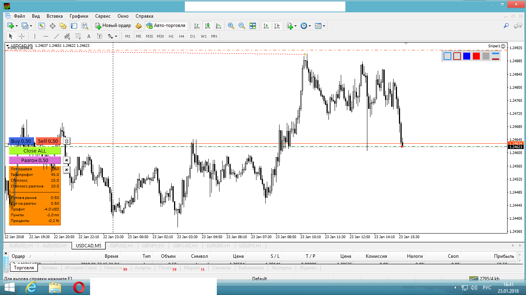Click the Sell 0.50 button
Screen dimensions: 526x295
pyautogui.click(x=48, y=141)
